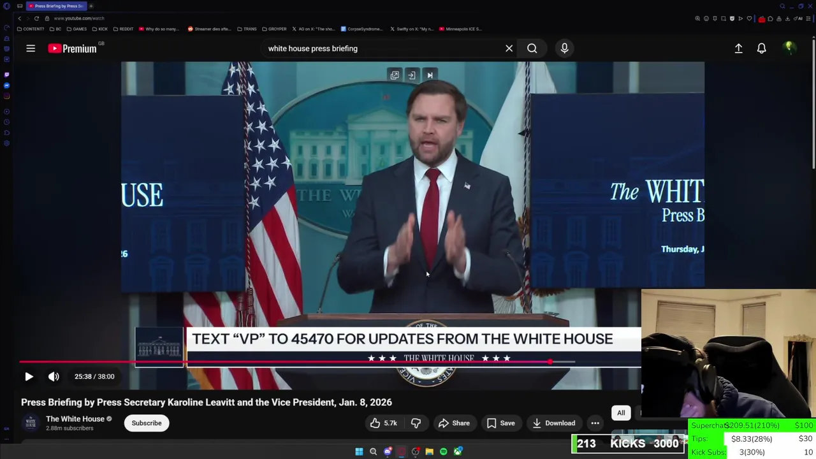This screenshot has height=459, width=816.
Task: Open the more actions three-dot menu
Action: tap(595, 423)
